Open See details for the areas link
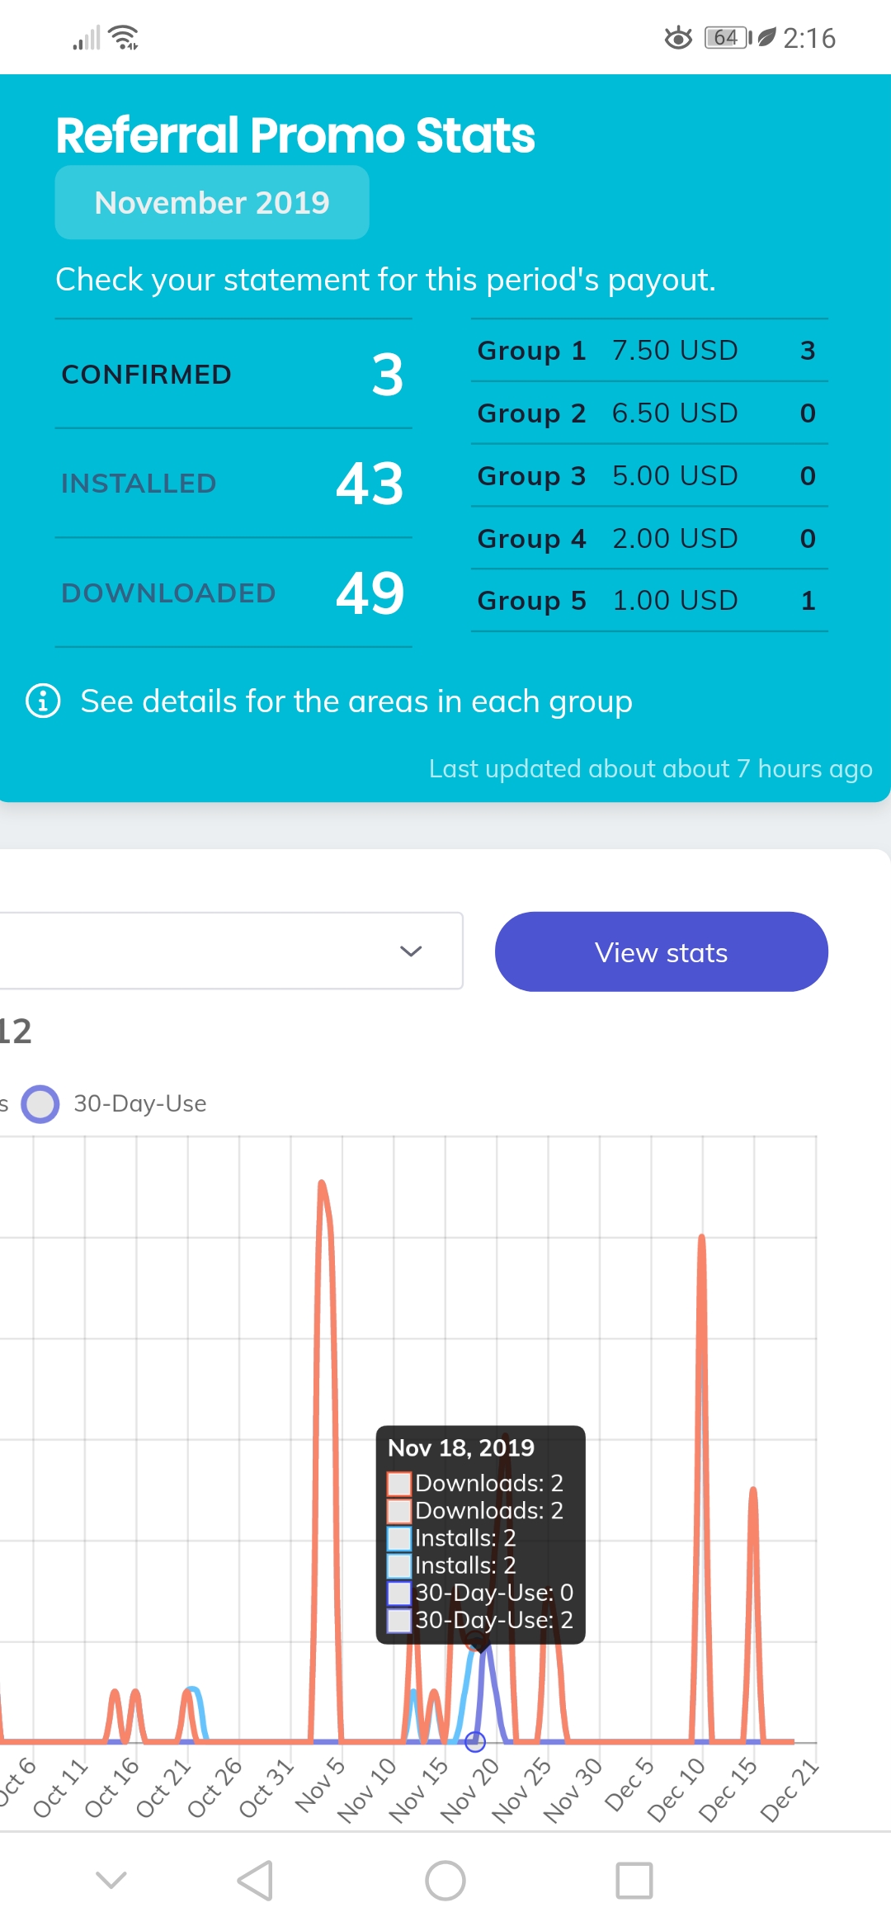This screenshot has width=891, height=1931. [356, 701]
